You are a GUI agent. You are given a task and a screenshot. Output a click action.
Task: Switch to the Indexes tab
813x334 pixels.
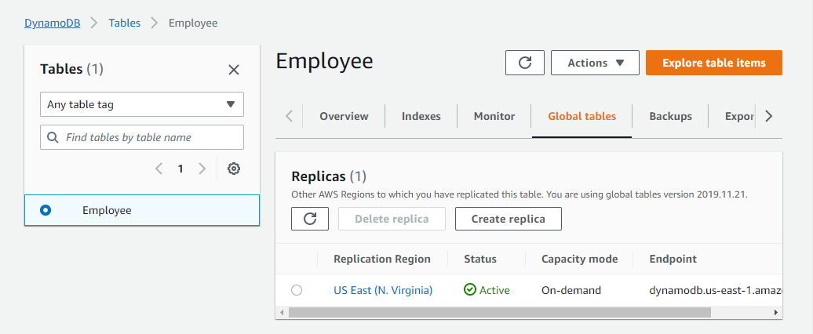pyautogui.click(x=421, y=116)
